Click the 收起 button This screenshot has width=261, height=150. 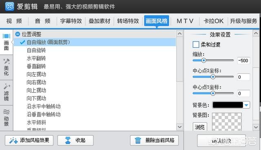coord(75,140)
